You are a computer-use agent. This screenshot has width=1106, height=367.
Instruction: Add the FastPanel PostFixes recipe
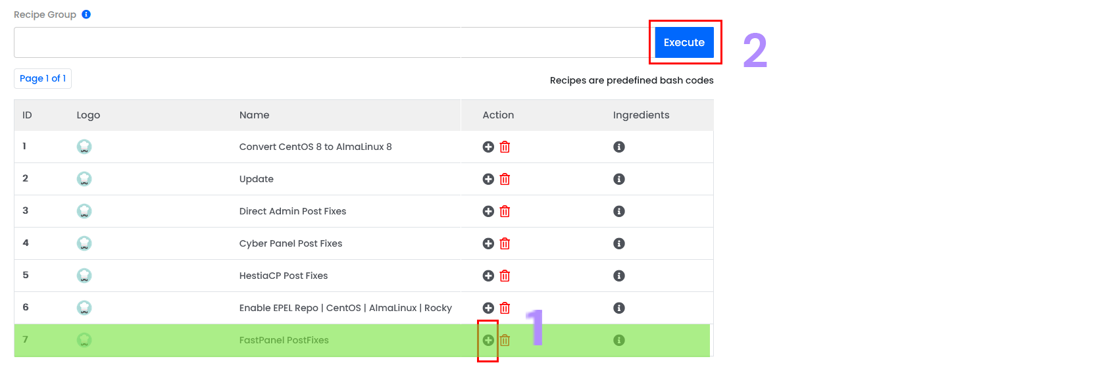pos(488,340)
